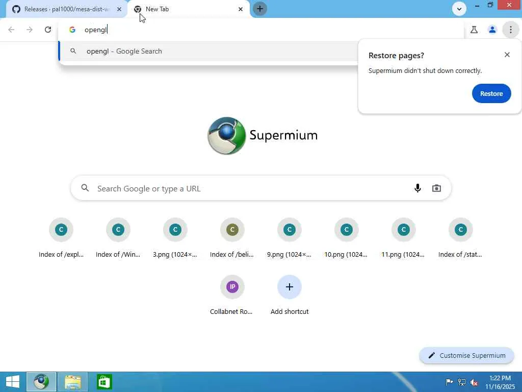This screenshot has width=522, height=392.
Task: Expand the tab search dropdown
Action: [459, 9]
